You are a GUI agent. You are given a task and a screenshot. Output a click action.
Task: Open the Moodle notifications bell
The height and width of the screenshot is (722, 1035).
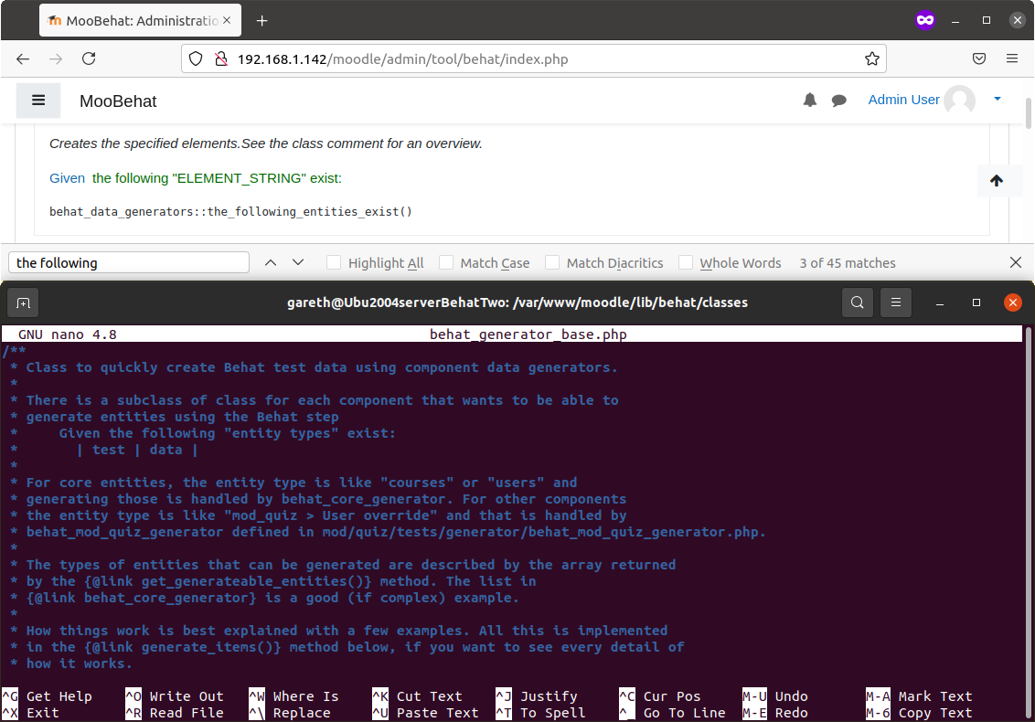click(x=810, y=100)
